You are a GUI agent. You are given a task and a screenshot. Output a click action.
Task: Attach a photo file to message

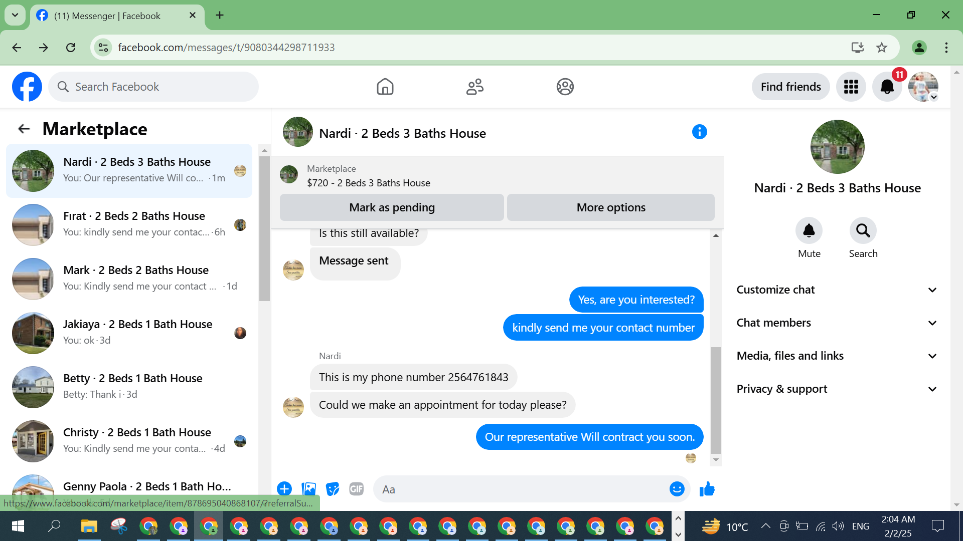(x=308, y=489)
